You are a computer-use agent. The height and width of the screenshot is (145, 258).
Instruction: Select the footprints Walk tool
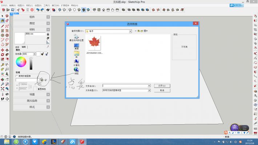click(3, 99)
